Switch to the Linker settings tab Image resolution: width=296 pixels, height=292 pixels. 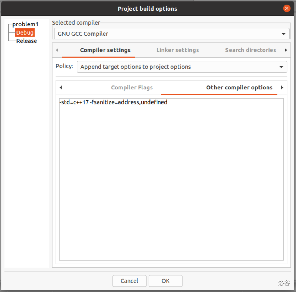click(177, 50)
